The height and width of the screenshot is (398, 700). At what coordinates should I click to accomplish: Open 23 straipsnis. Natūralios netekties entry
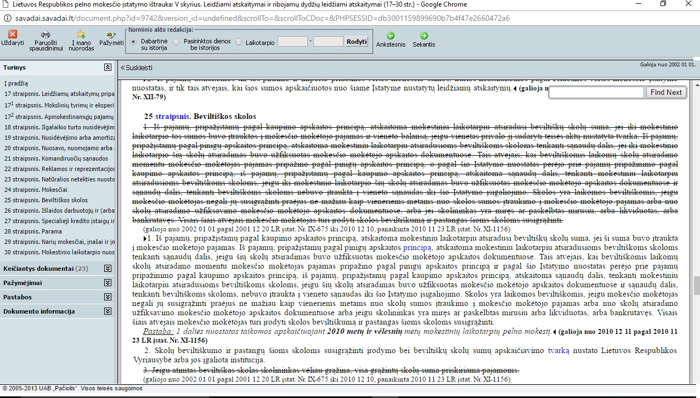(x=59, y=179)
